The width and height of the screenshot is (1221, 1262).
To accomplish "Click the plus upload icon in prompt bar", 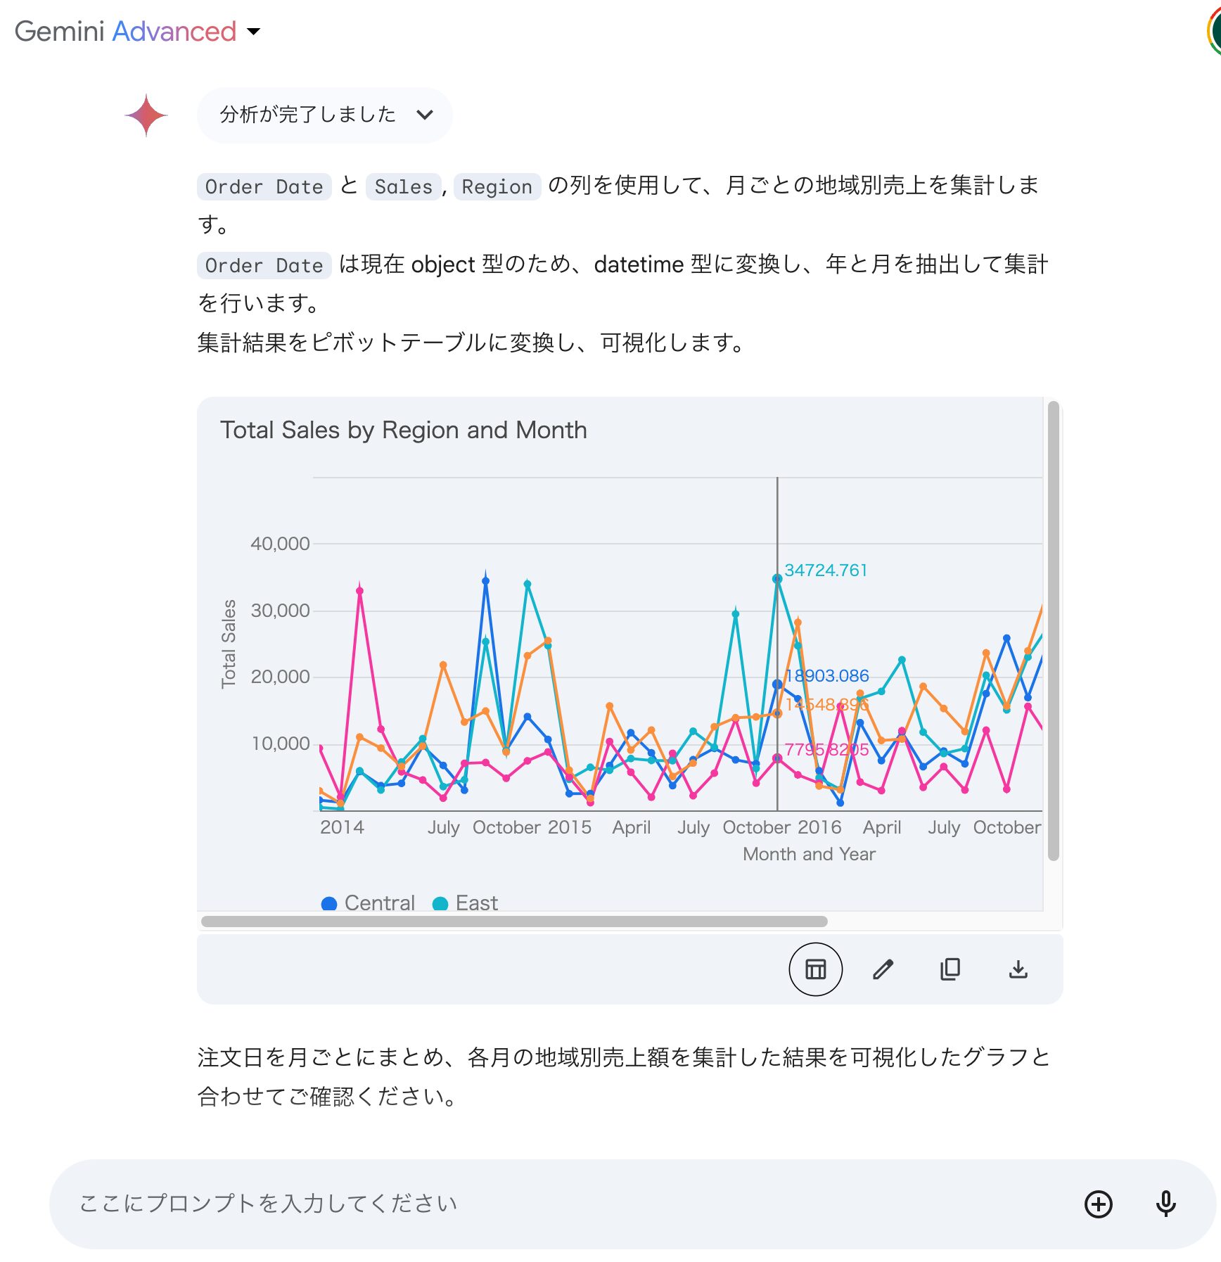I will point(1098,1204).
